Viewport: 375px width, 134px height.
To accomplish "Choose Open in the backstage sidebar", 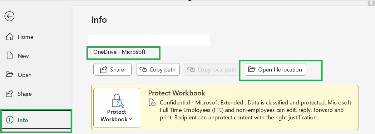I will pyautogui.click(x=19, y=75).
